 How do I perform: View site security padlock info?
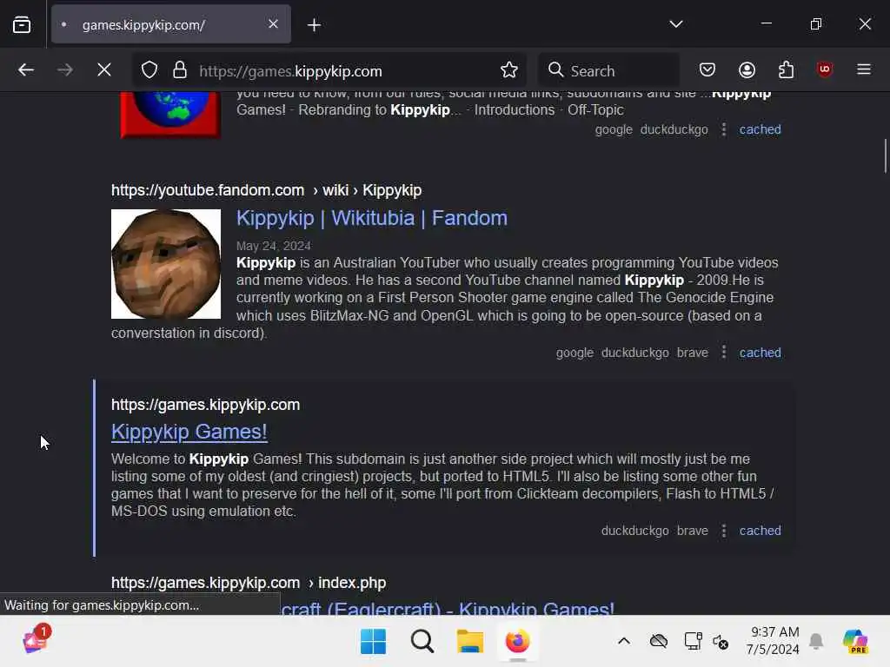180,70
